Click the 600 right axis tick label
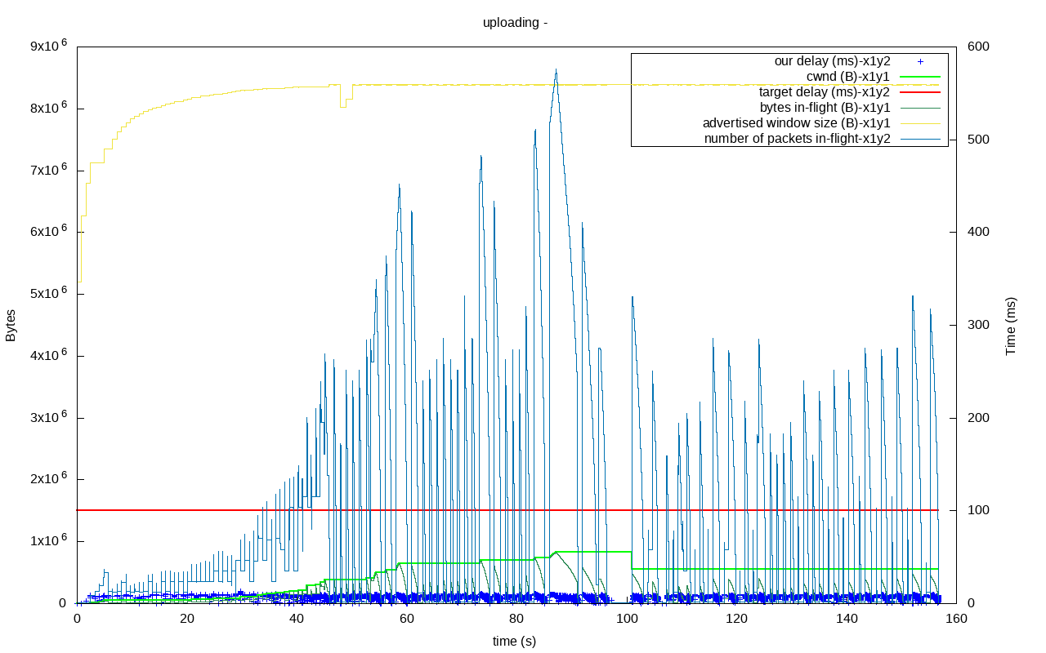1046x653 pixels. 979,47
